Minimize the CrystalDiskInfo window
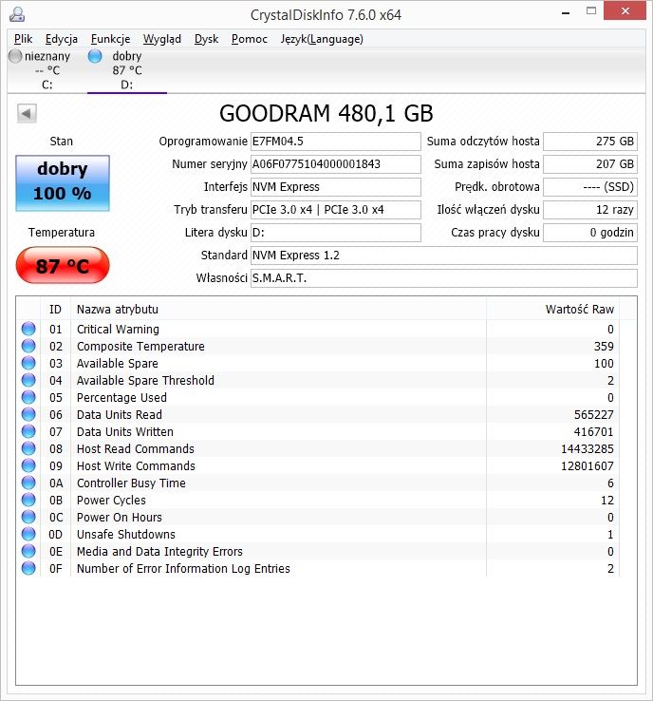Screen dimensions: 653x701 [x=566, y=12]
